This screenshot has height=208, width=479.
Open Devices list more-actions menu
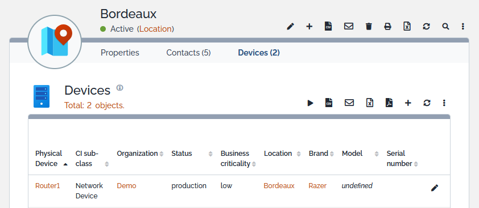click(x=444, y=103)
